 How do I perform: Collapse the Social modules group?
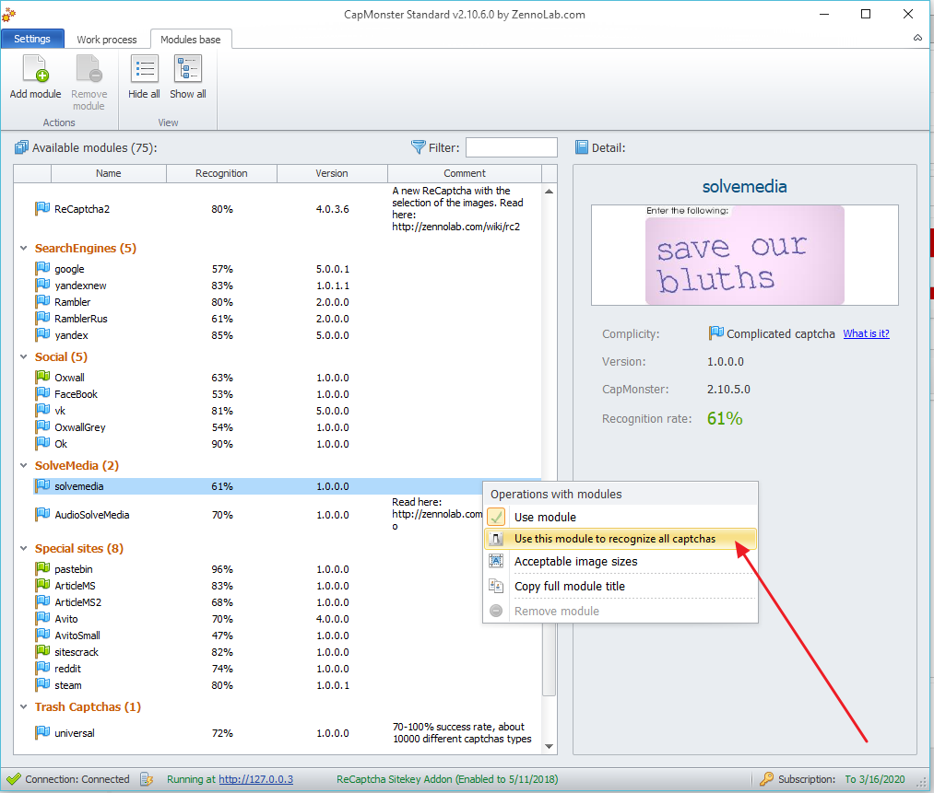click(x=25, y=357)
